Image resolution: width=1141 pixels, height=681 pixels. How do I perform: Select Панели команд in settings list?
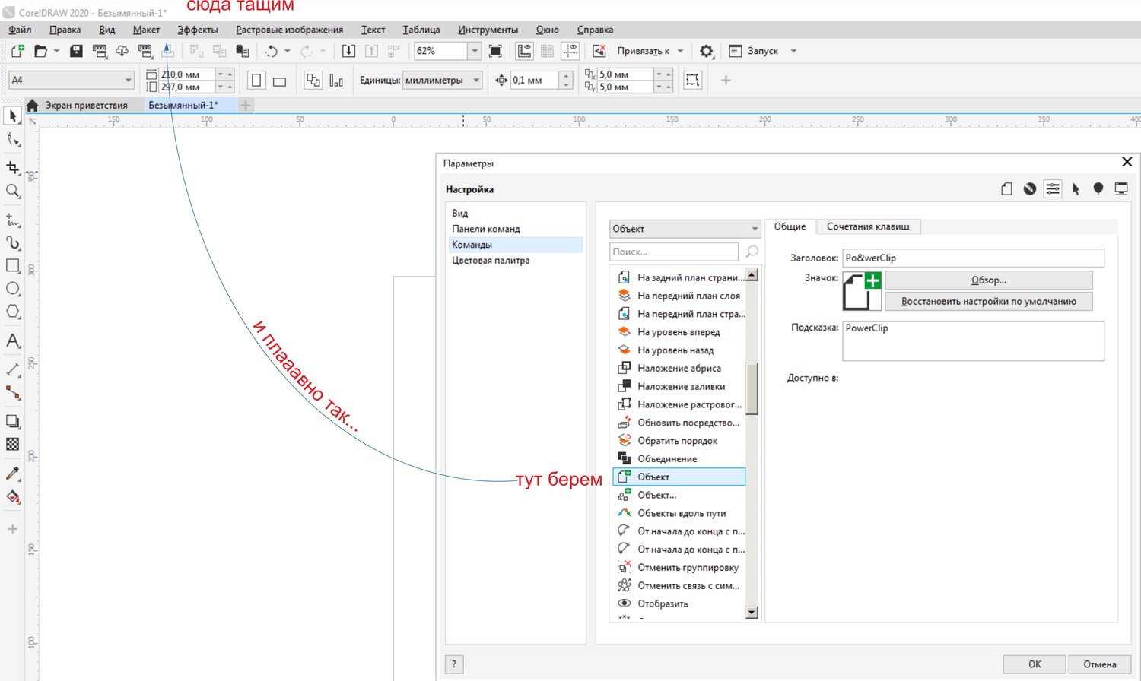pyautogui.click(x=486, y=229)
